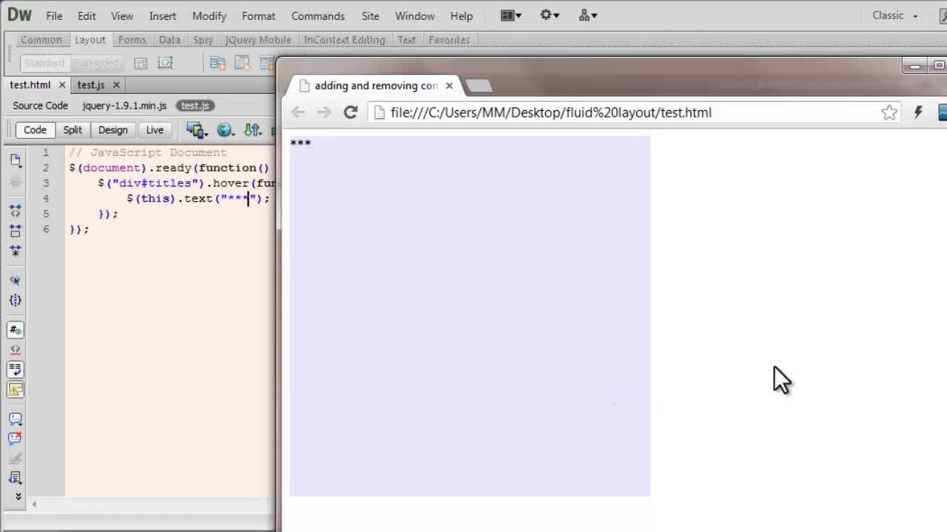Toggle Live view
This screenshot has height=532, width=947.
point(155,130)
